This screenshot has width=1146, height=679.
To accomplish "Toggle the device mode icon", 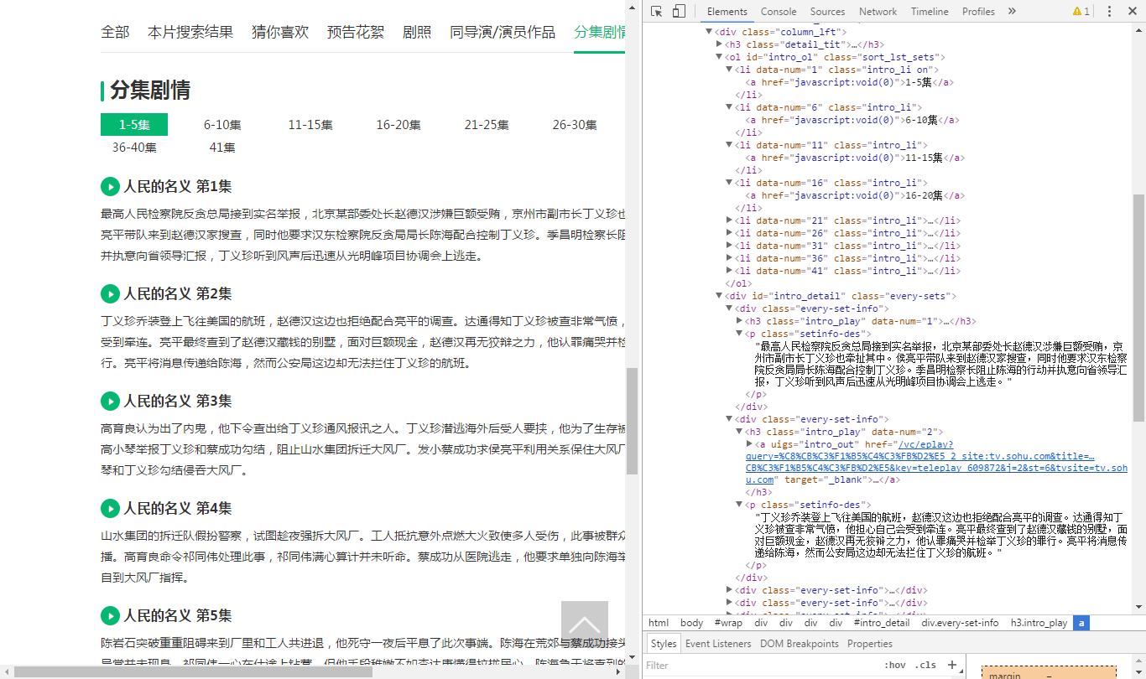I will 678,9.
